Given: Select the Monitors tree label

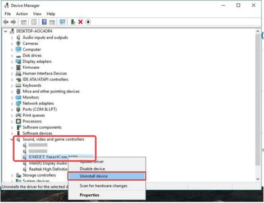Looking at the screenshot, I should [x=31, y=97].
